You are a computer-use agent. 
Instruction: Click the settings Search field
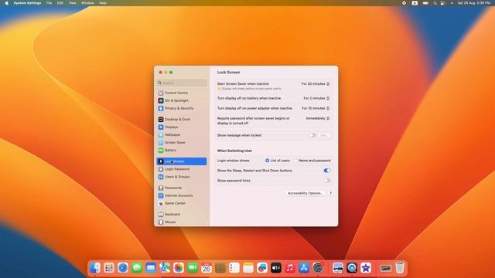point(182,83)
